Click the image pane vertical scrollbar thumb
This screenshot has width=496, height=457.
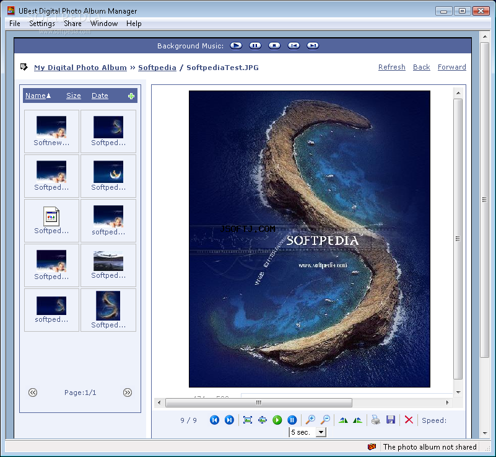458,239
